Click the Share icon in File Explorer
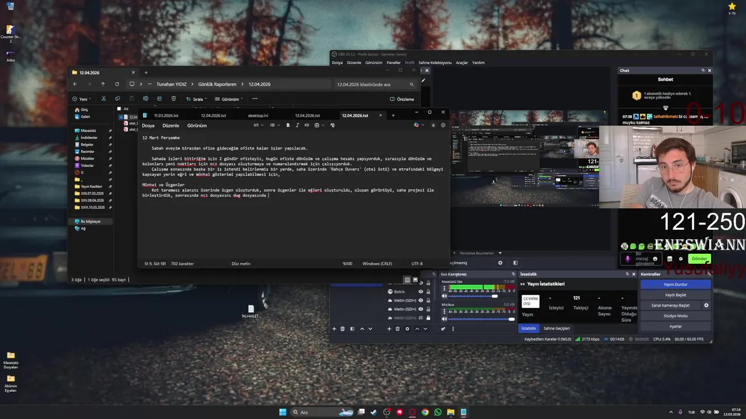 pos(160,99)
